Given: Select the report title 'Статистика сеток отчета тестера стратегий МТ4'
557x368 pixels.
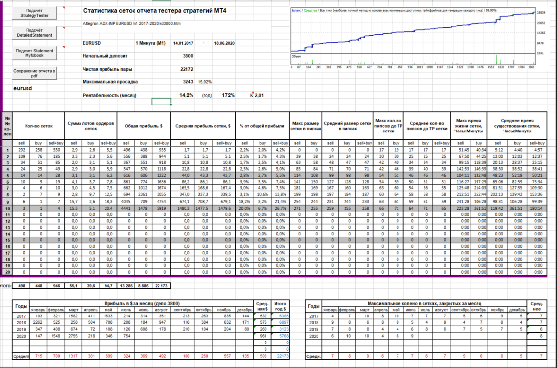Looking at the screenshot, I should pos(155,11).
